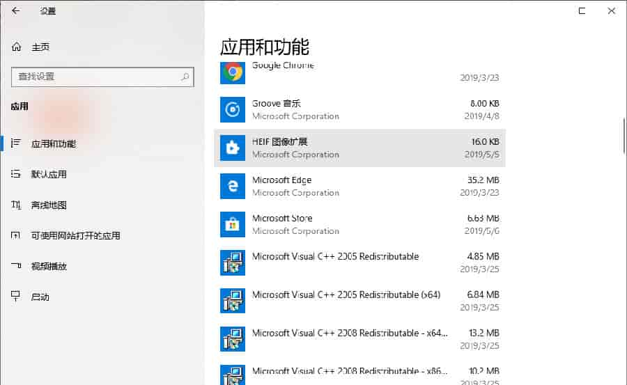The image size is (627, 385).
Task: Select the 默认应用 sidebar icon
Action: [x=16, y=174]
